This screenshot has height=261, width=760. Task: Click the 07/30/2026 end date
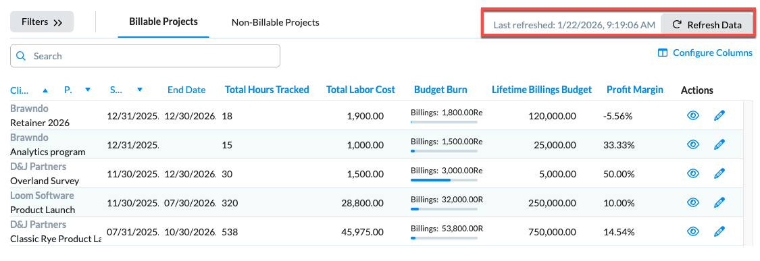(190, 204)
